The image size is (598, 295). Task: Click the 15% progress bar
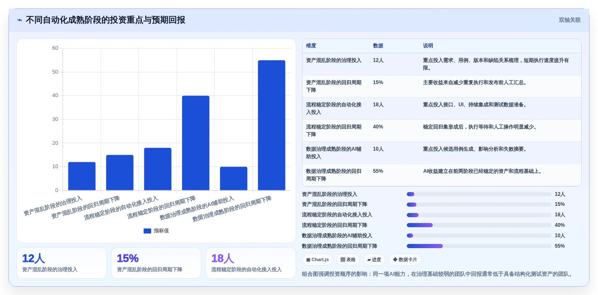pyautogui.click(x=479, y=204)
